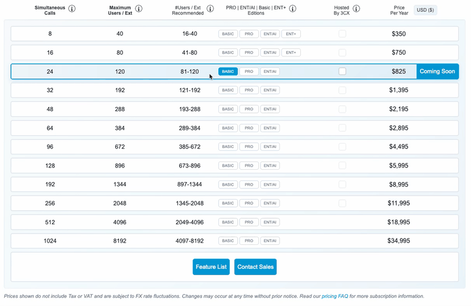Select BASIC edition in the 1024 calls row

(228, 241)
